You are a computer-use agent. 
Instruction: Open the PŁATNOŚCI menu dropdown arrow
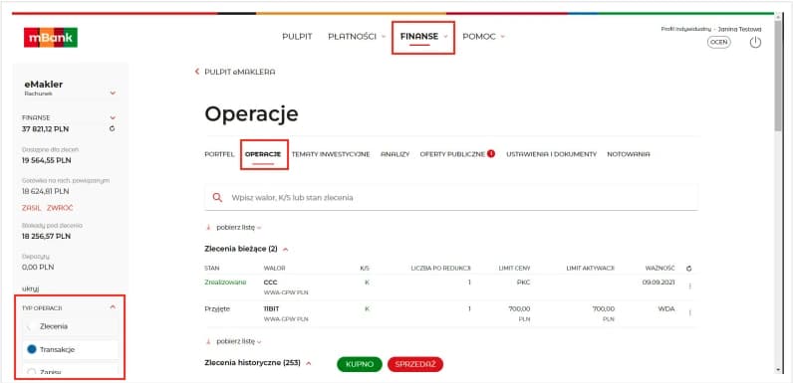(384, 37)
